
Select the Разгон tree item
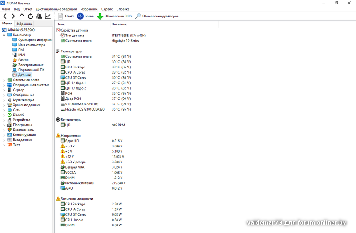click(20, 60)
